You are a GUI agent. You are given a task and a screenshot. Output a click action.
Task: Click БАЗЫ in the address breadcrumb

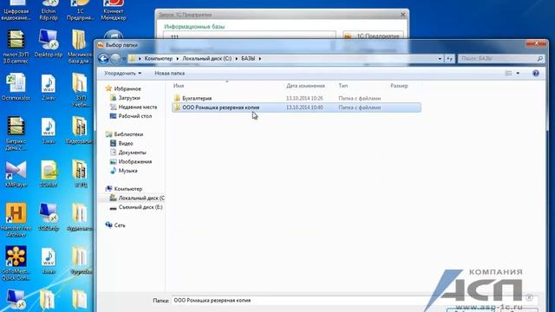click(x=248, y=59)
